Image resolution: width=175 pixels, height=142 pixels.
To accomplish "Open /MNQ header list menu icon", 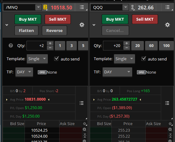I will pos(82,7).
